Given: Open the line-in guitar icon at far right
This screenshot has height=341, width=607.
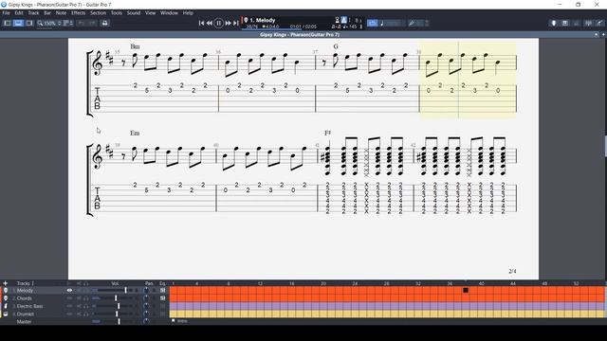Looking at the screenshot, I should 599,23.
